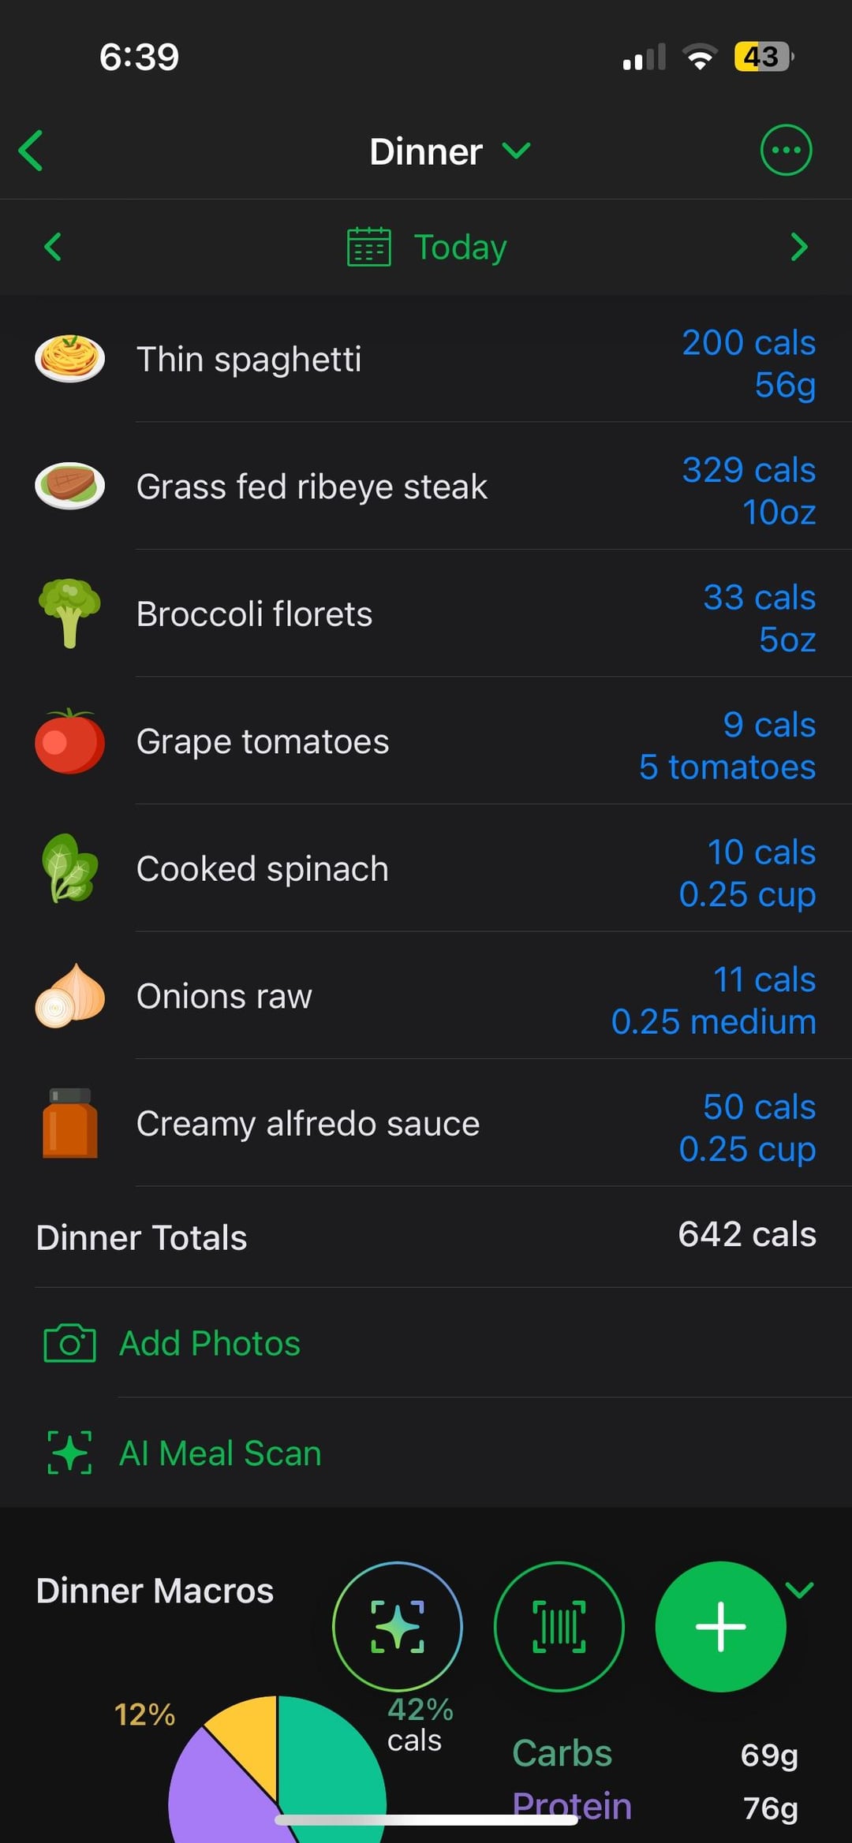Open the three-dot more options menu
The width and height of the screenshot is (852, 1843).
coord(785,150)
